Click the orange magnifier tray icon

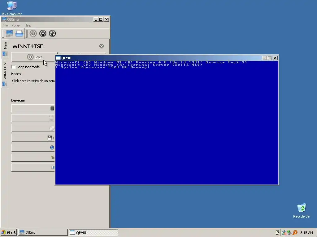(295, 233)
